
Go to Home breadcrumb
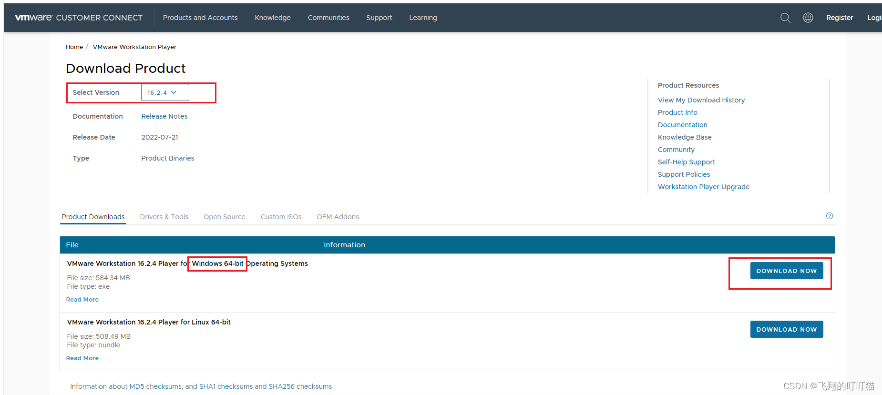click(x=74, y=47)
